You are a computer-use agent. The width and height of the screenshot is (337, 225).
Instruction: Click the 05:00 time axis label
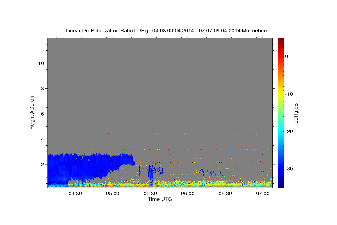pyautogui.click(x=113, y=194)
